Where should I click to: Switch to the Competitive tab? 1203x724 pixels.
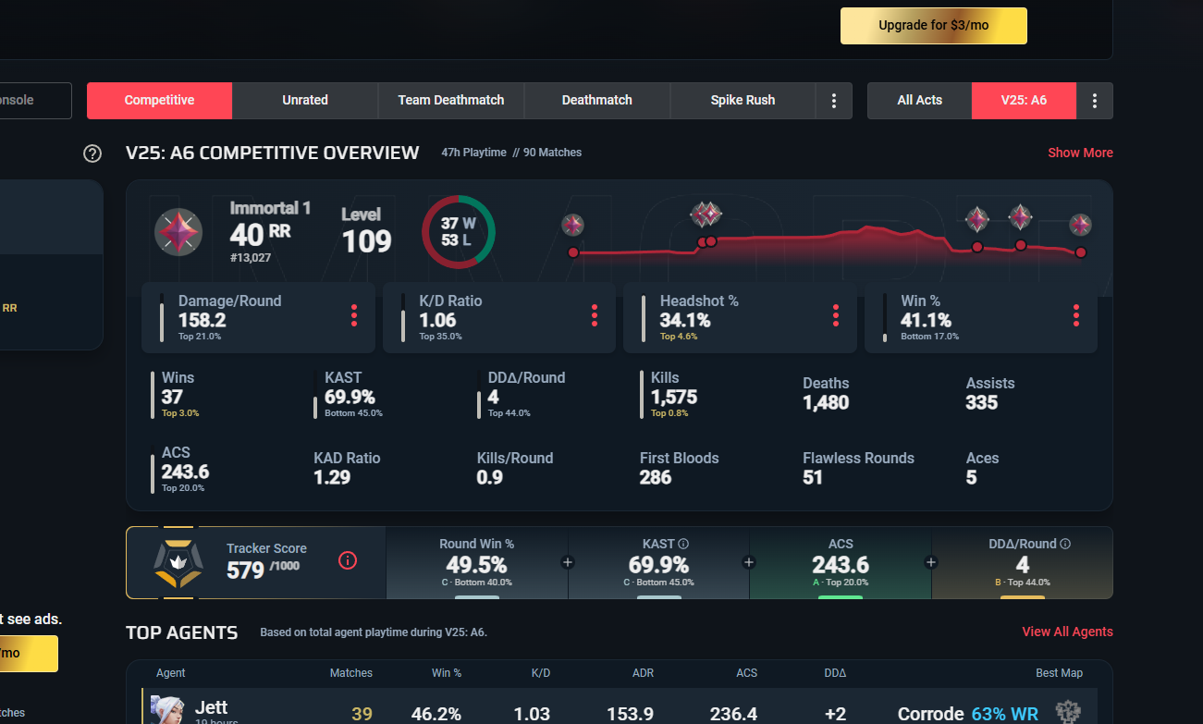159,101
